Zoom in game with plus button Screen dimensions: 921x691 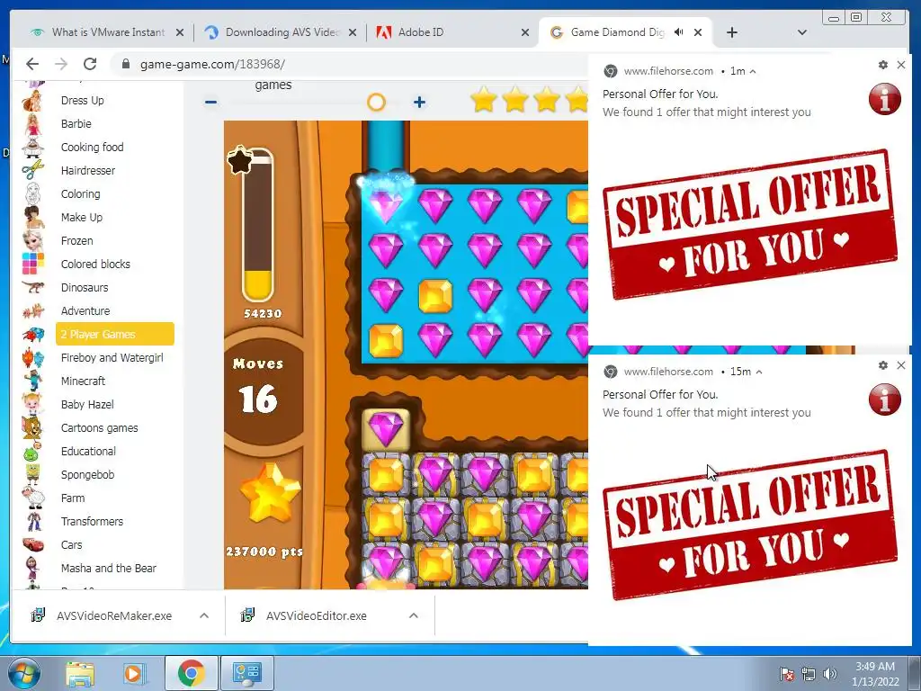[x=419, y=103]
